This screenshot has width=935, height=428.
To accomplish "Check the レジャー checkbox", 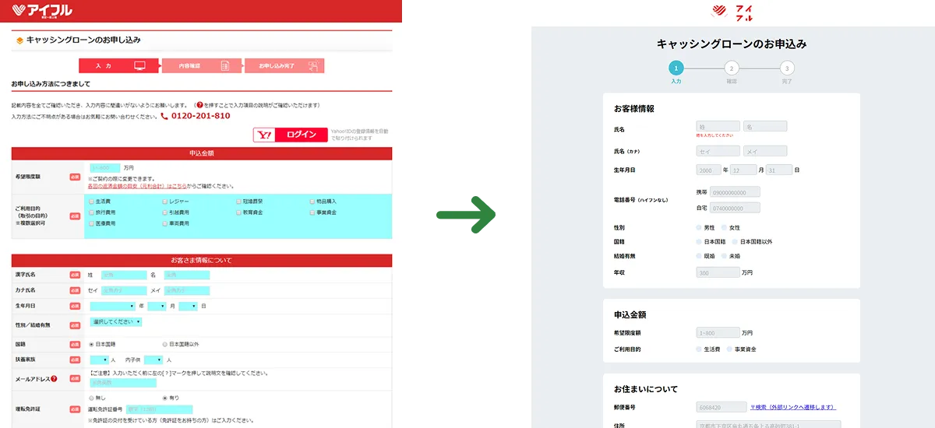I will click(165, 201).
